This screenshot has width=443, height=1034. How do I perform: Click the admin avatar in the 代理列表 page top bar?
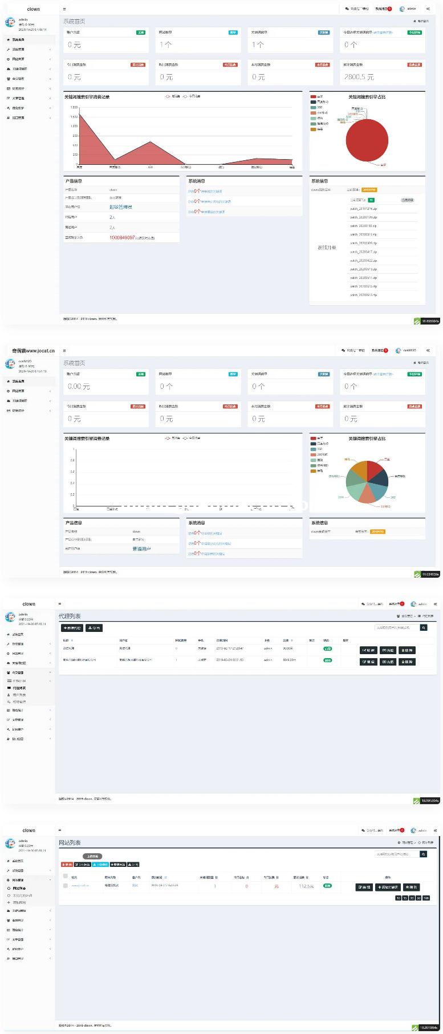coord(414,604)
